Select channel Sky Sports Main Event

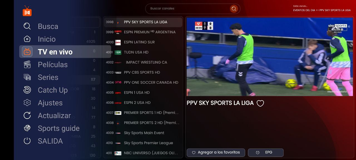[143, 133]
